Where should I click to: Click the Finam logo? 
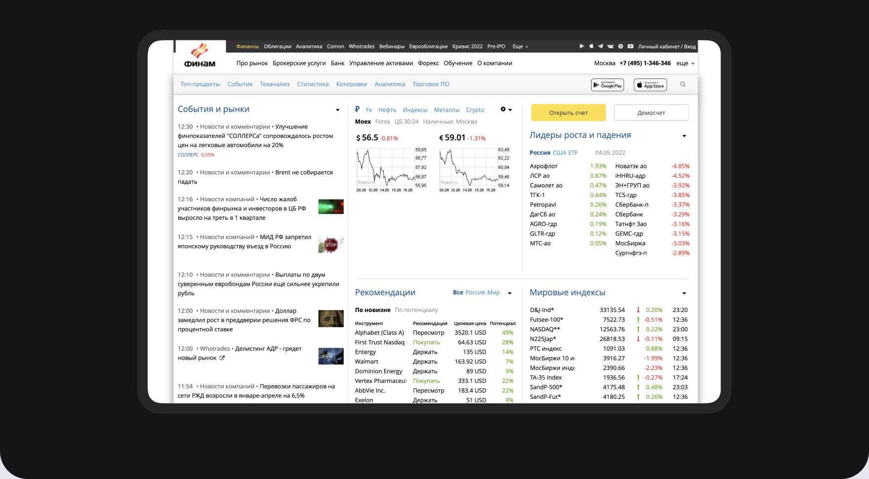point(199,56)
